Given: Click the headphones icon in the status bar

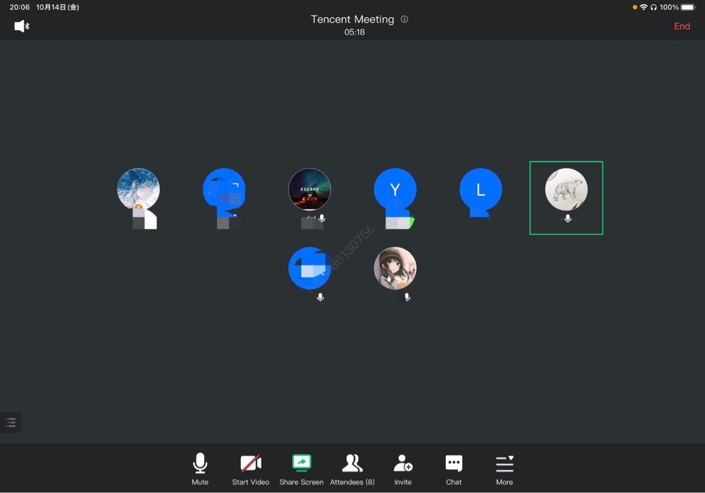Looking at the screenshot, I should tap(653, 7).
